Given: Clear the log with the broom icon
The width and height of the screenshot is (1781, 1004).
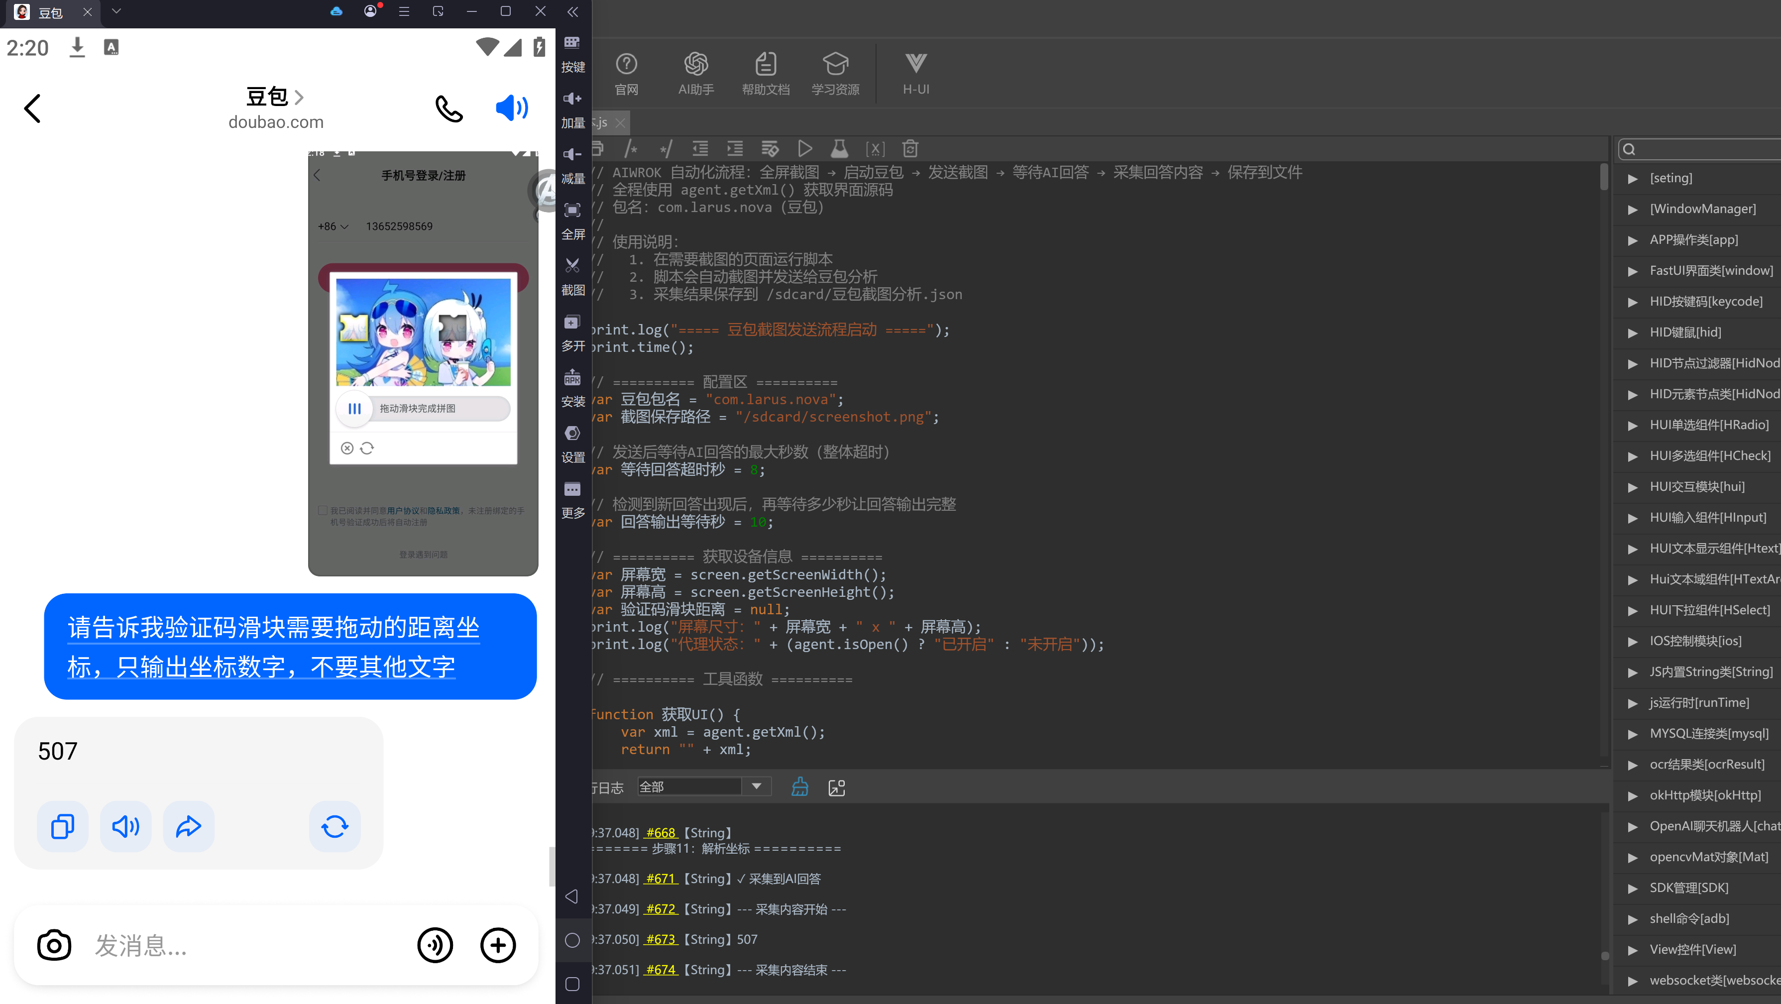Looking at the screenshot, I should click(x=800, y=787).
